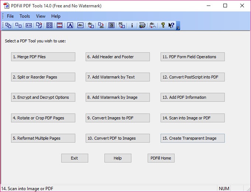Open '7. Add Watermark by Text'
The height and width of the screenshot is (192, 251).
tap(118, 77)
